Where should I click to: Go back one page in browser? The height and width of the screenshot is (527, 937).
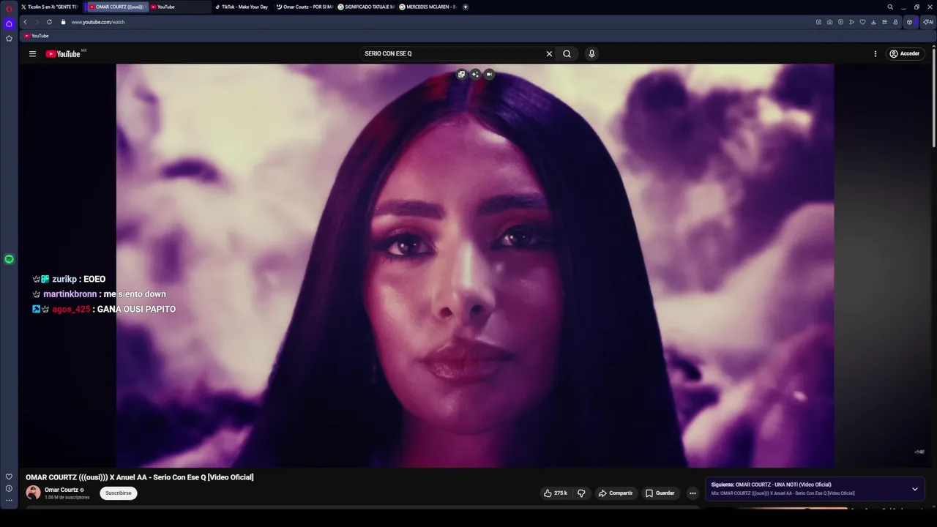pos(25,22)
